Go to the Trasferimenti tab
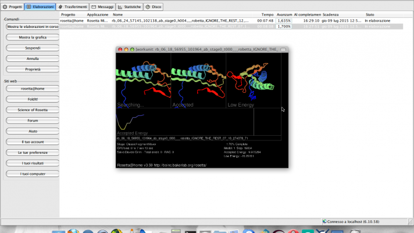 (73, 7)
